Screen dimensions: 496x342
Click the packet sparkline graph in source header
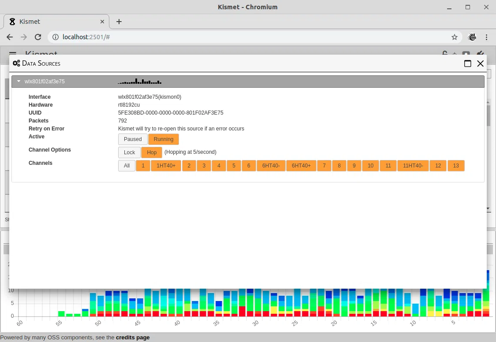139,81
